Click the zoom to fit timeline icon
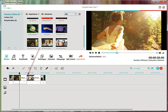The image size is (168, 112). click(152, 68)
